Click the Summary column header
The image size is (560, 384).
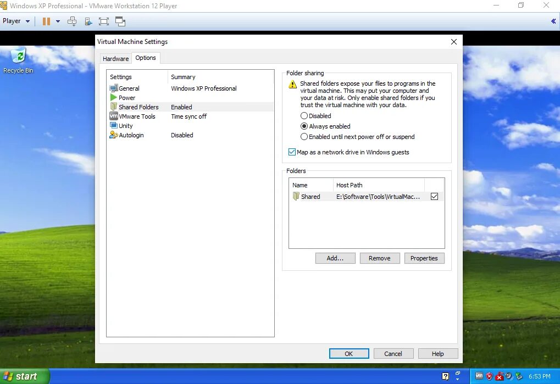(220, 77)
